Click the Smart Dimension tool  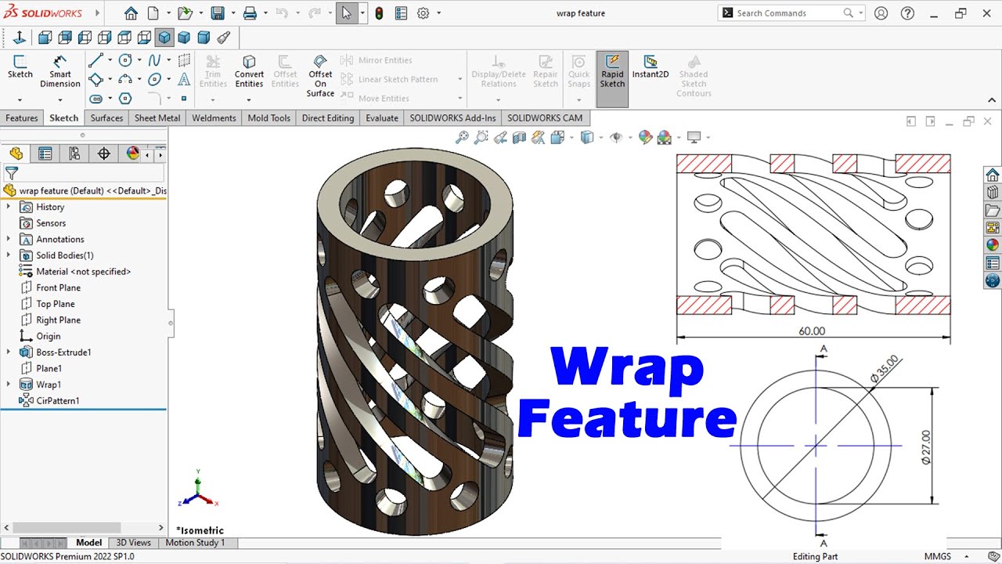point(60,71)
